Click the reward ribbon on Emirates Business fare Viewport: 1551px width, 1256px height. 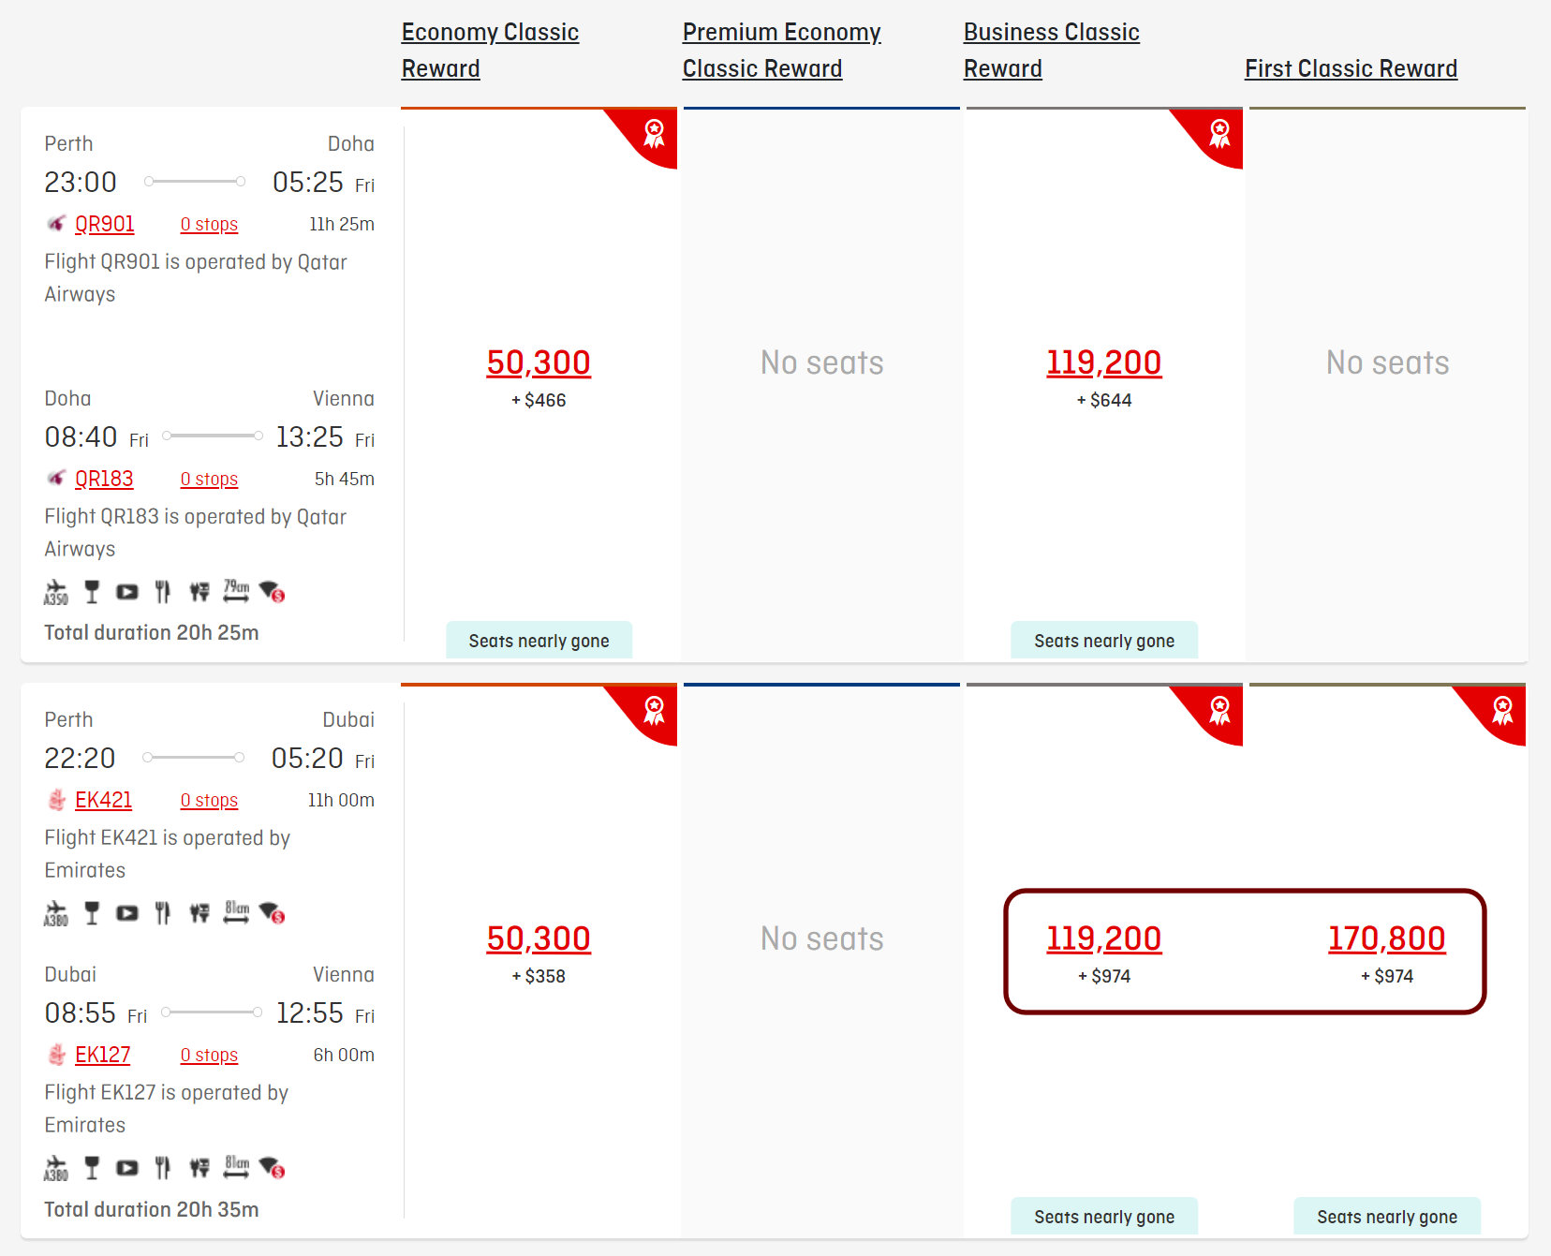(x=1219, y=710)
